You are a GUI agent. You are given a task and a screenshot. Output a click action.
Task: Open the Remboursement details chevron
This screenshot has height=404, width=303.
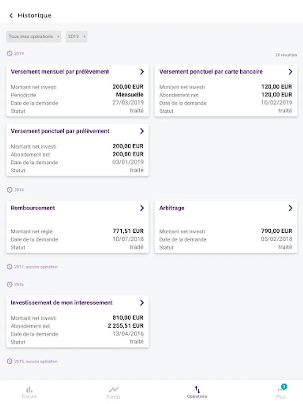142,208
